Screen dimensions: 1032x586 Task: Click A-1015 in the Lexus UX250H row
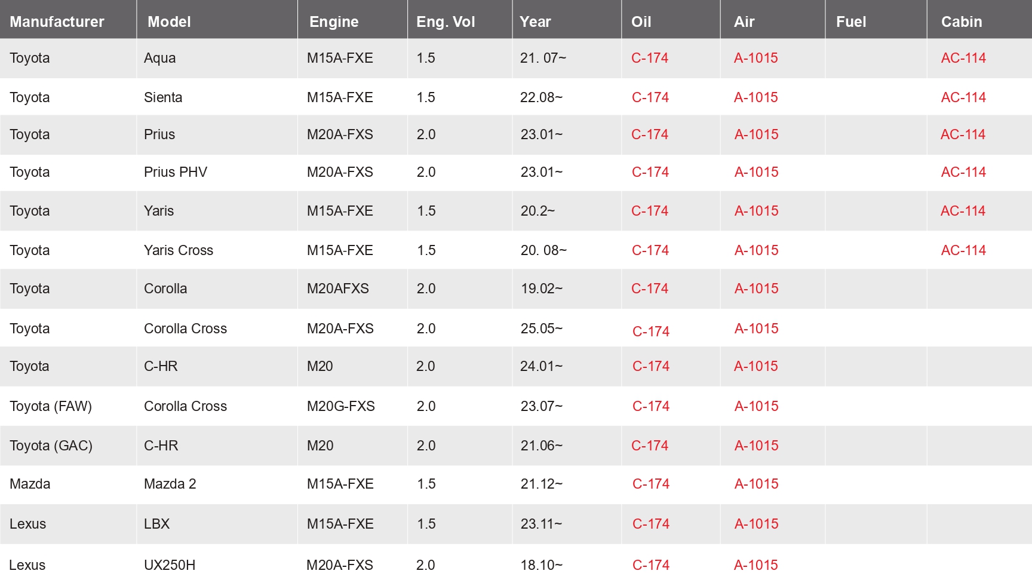click(756, 565)
